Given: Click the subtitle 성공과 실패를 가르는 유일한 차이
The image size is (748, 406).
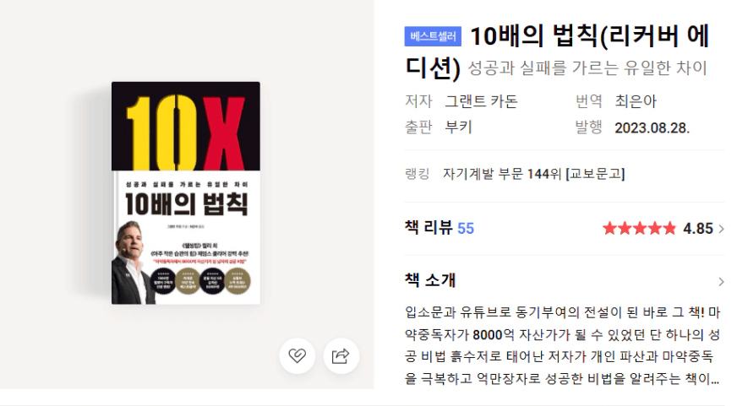Looking at the screenshot, I should click(587, 68).
